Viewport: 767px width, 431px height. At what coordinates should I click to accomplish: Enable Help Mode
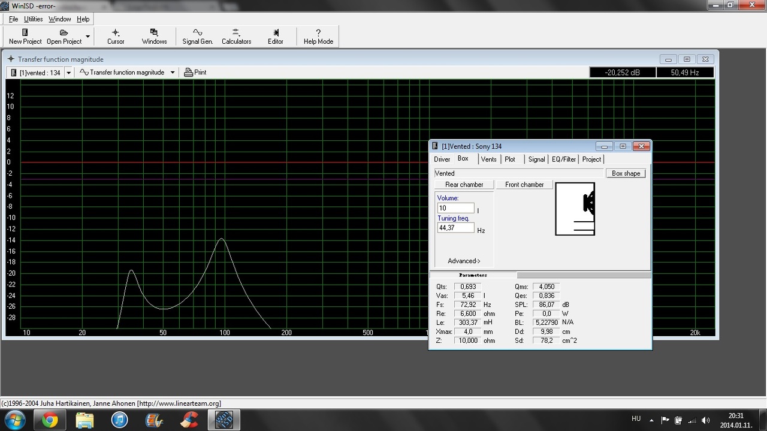(318, 37)
